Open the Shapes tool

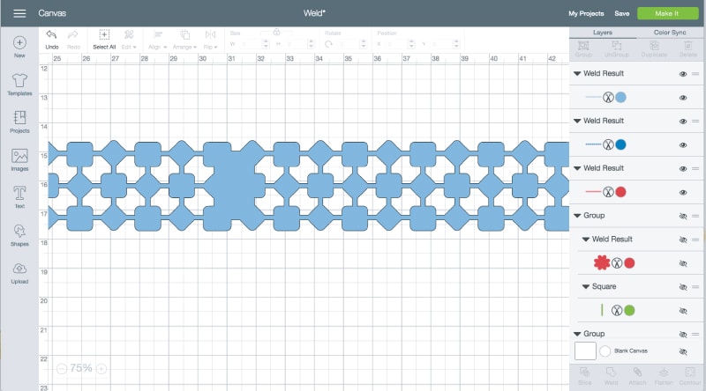tap(19, 233)
